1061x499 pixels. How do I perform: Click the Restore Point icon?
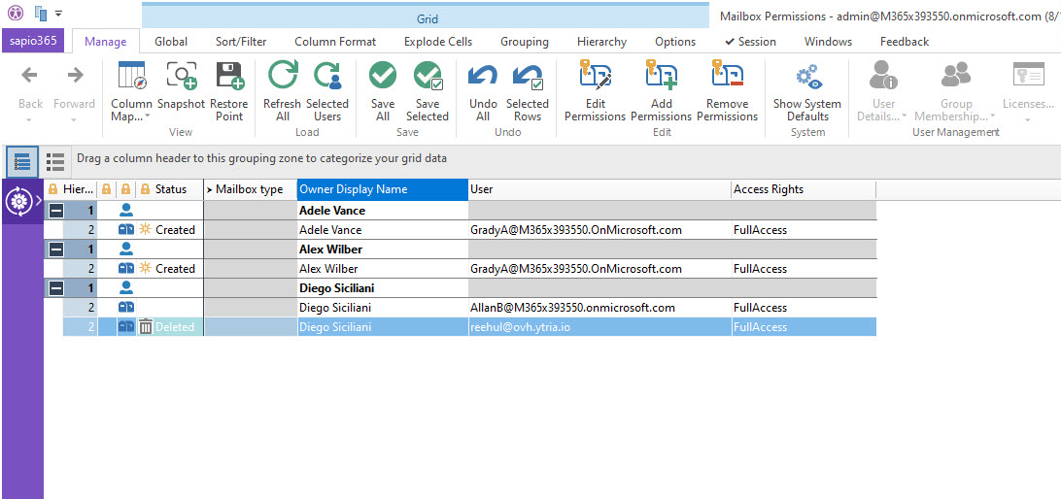click(x=229, y=78)
